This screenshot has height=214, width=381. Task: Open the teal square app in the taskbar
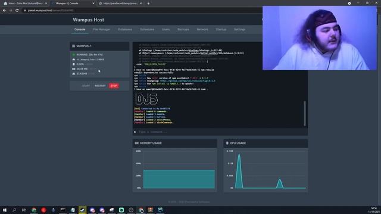(121, 210)
